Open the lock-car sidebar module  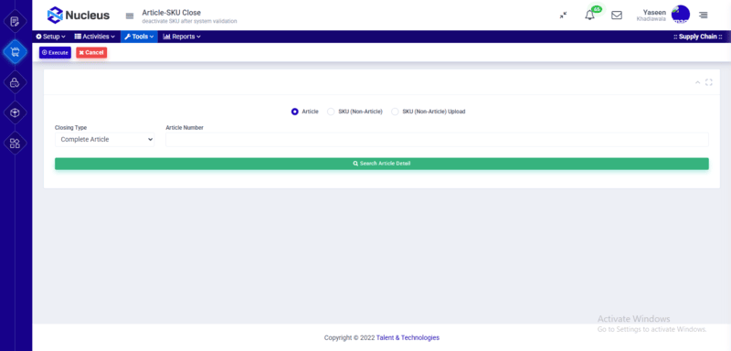tap(15, 82)
